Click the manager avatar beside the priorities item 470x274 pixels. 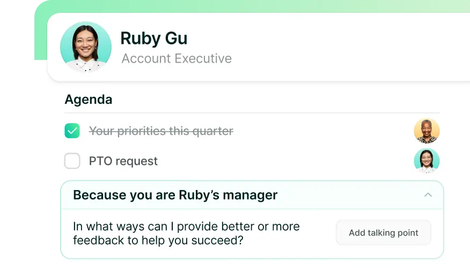[427, 131]
